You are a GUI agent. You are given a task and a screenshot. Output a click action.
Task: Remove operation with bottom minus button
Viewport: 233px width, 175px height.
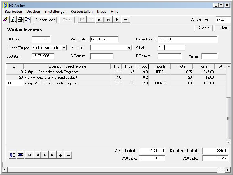click(x=68, y=155)
